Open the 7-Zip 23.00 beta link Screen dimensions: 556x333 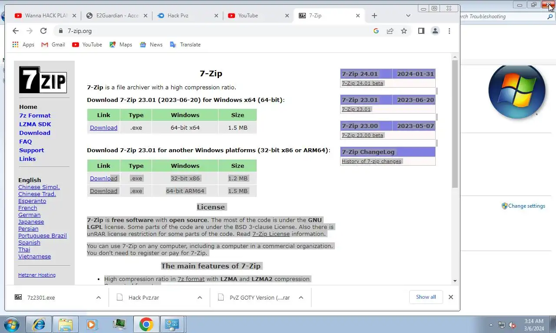362,135
